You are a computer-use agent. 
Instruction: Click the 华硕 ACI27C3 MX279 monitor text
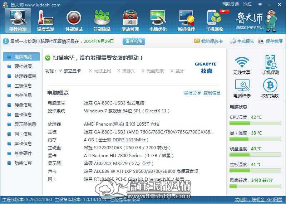coord(119,164)
